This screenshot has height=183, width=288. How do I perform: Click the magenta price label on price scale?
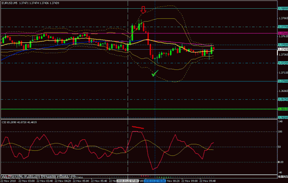coord(283,33)
